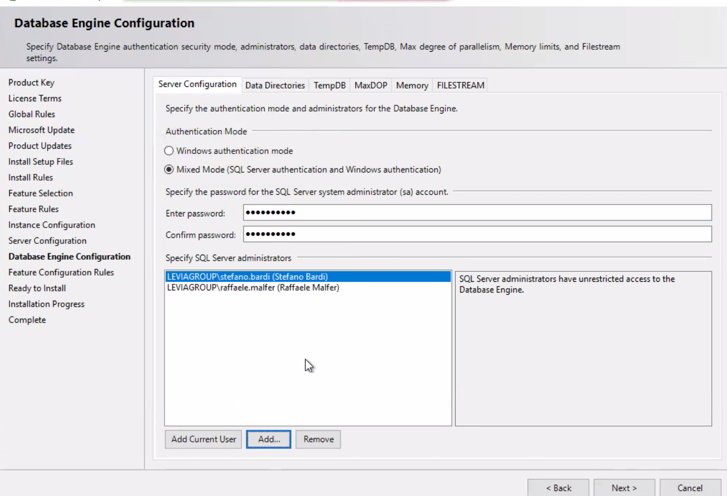Click the Add... button

coord(269,439)
